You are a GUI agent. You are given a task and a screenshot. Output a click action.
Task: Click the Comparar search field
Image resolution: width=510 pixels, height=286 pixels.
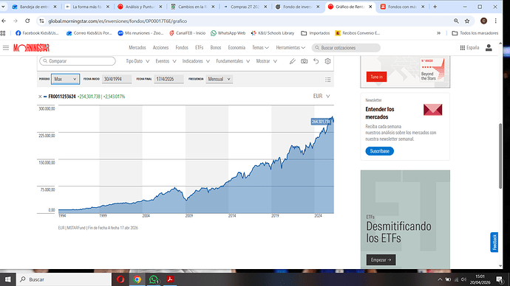click(x=78, y=61)
